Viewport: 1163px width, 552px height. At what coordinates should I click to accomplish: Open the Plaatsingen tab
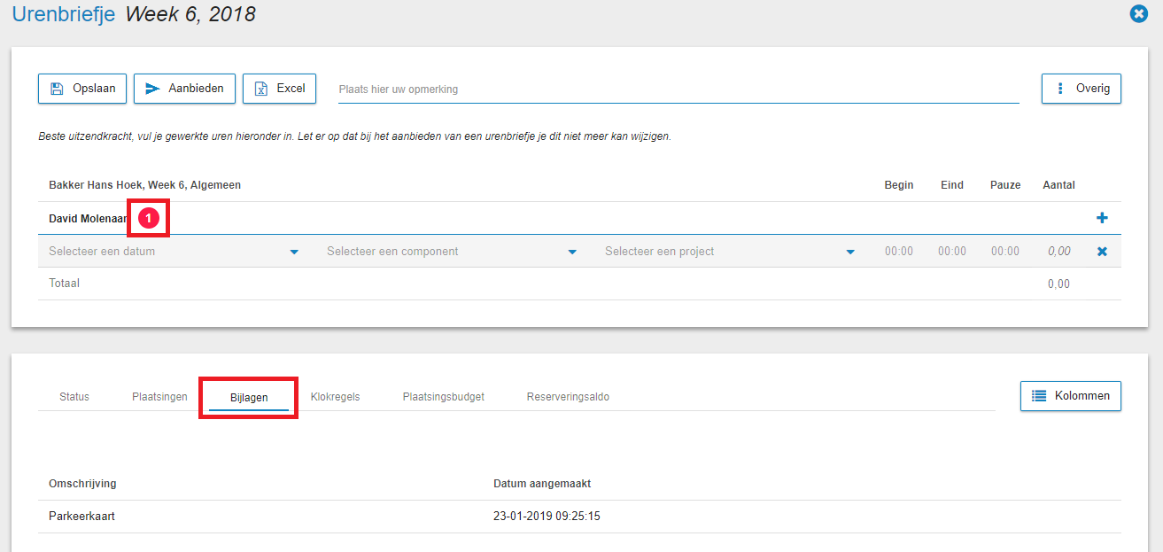click(159, 397)
